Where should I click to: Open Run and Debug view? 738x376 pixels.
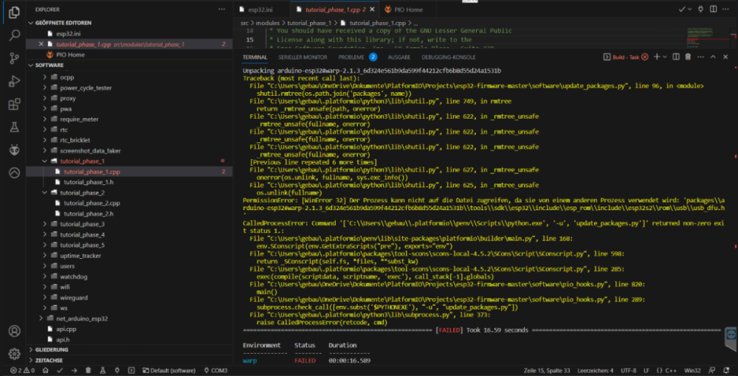tap(14, 81)
